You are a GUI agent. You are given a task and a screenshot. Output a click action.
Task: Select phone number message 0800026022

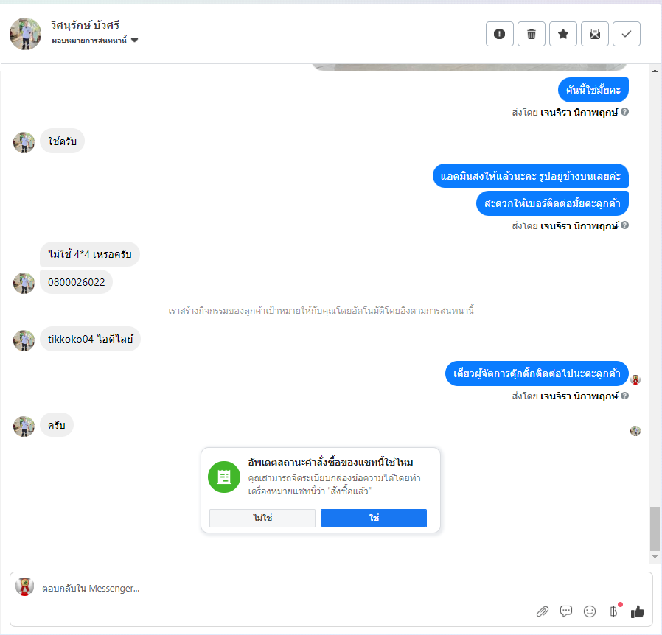77,282
